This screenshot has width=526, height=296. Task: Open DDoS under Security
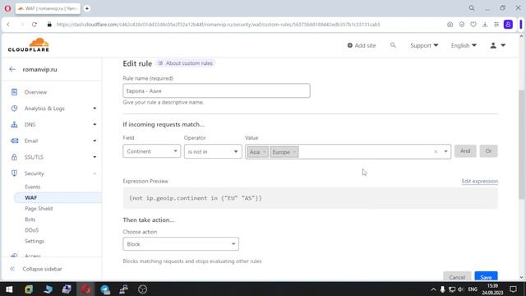(x=31, y=230)
